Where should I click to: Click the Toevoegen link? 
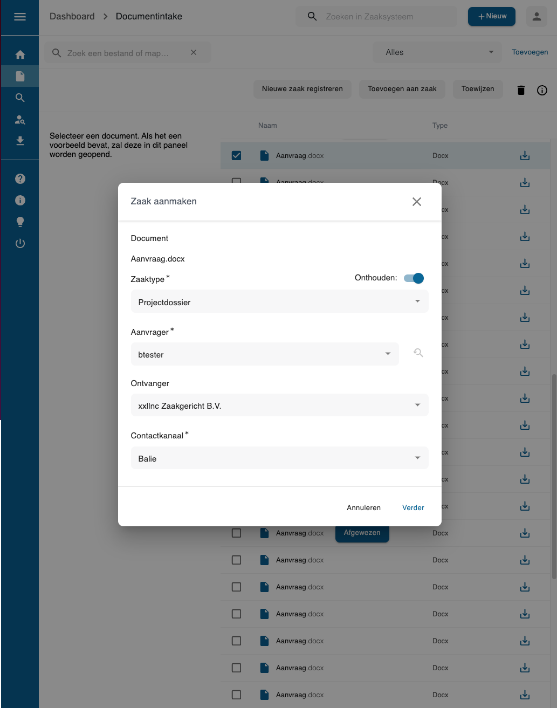click(x=530, y=52)
